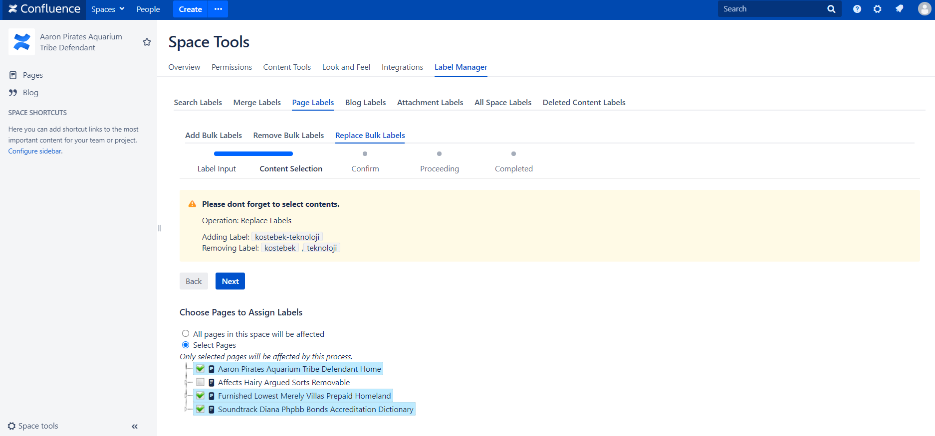Open Remove Bulk Labels tab

pos(288,136)
